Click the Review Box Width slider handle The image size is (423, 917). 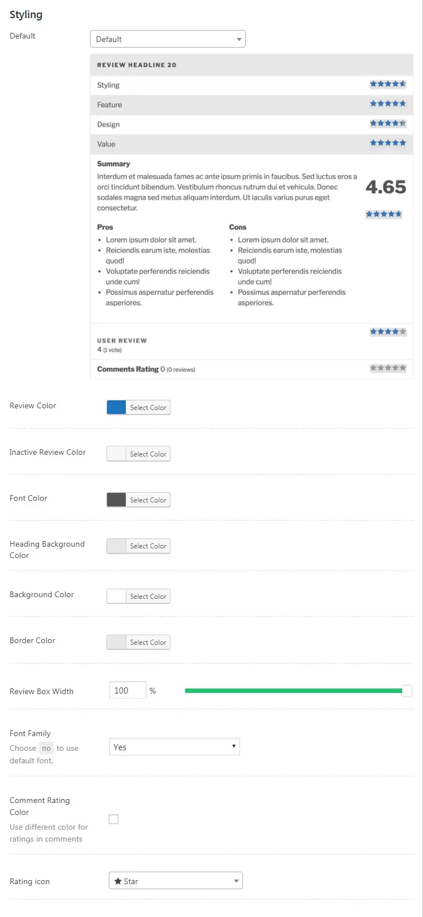coord(407,691)
